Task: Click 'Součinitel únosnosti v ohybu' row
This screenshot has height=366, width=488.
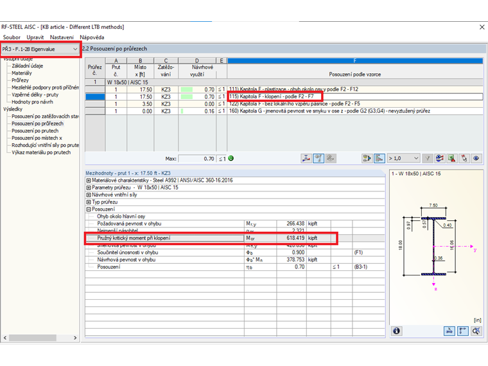Action: (235, 252)
